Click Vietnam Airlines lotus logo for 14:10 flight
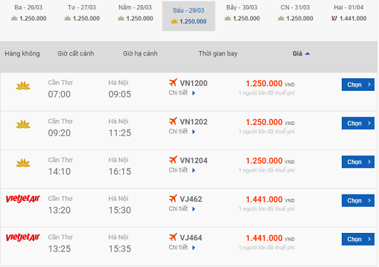 tap(23, 164)
